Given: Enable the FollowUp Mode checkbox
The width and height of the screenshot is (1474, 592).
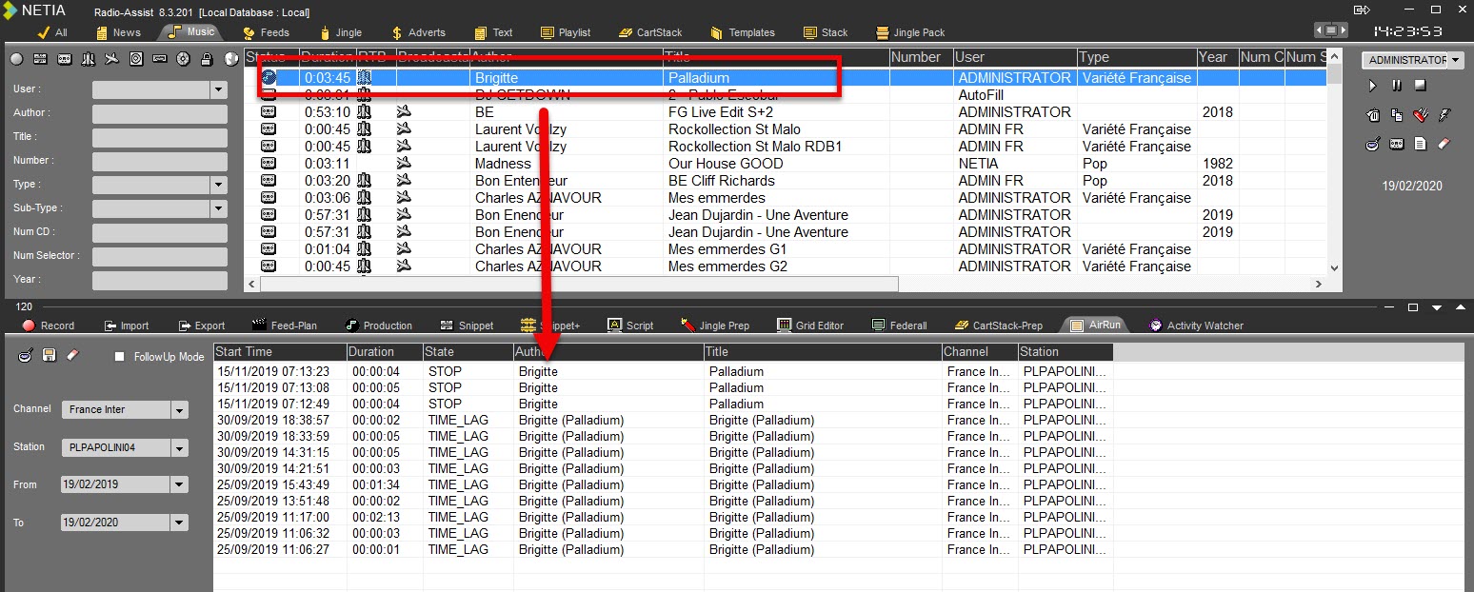Looking at the screenshot, I should point(120,357).
